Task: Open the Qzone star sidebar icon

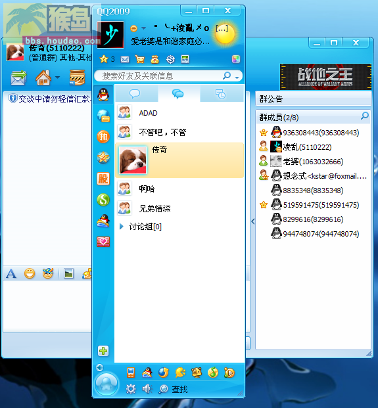Action: (103, 158)
